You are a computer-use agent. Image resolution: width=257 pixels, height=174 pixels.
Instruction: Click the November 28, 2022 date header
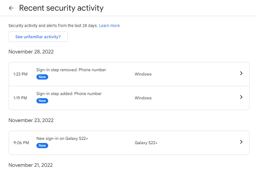[31, 52]
